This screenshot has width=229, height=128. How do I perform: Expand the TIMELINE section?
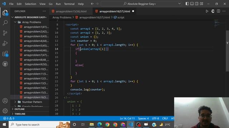(x=30, y=114)
